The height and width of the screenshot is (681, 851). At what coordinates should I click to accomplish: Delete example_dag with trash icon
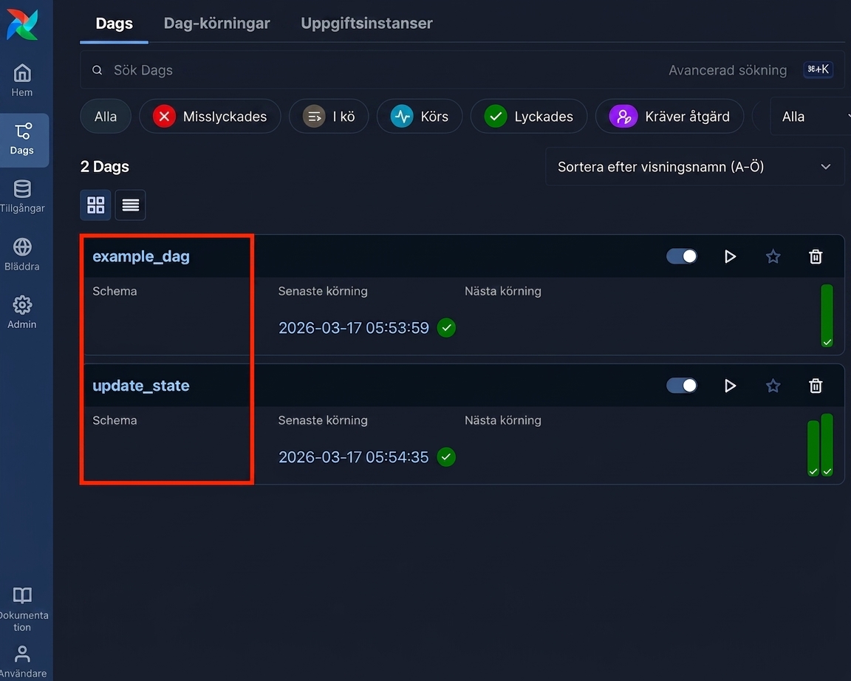pyautogui.click(x=816, y=256)
